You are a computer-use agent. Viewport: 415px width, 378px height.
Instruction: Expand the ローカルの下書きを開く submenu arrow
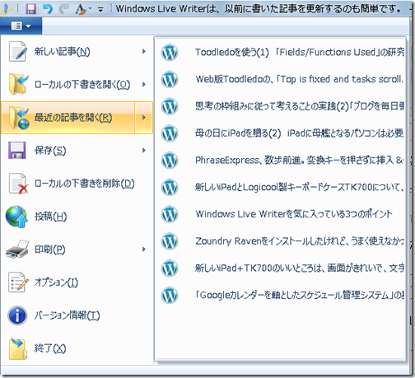[x=144, y=84]
